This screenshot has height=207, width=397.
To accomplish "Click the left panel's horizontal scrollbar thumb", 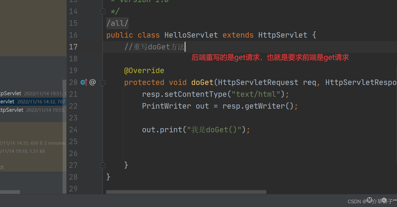I will pos(10,192).
